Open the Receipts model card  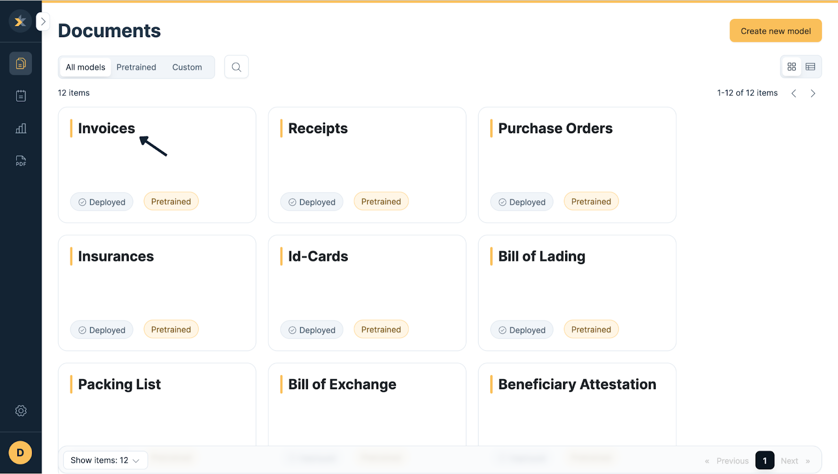tap(367, 165)
